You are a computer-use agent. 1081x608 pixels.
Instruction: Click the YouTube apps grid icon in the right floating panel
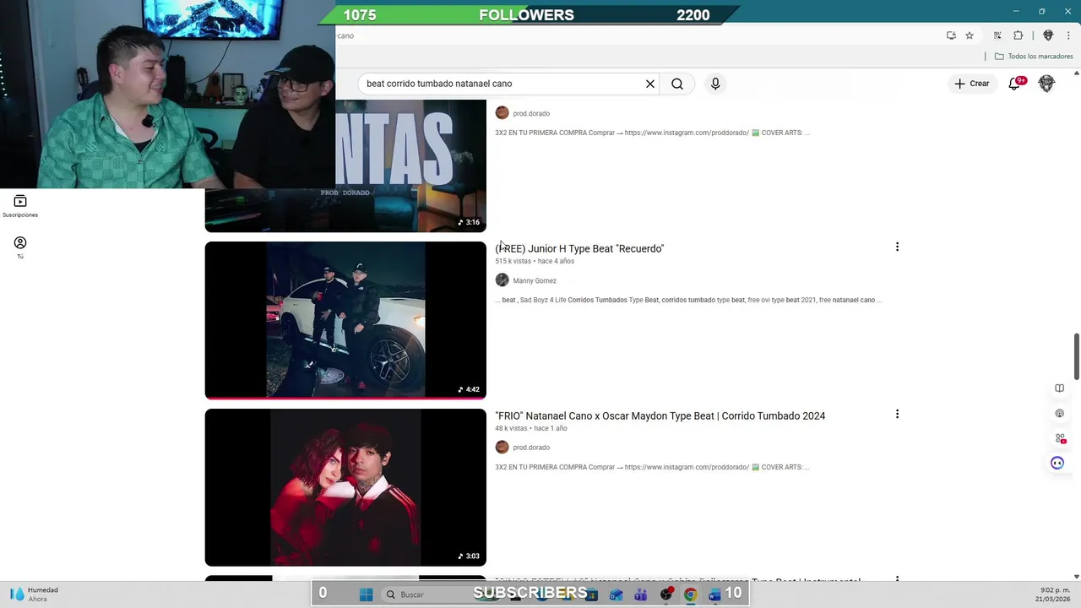tap(1059, 438)
